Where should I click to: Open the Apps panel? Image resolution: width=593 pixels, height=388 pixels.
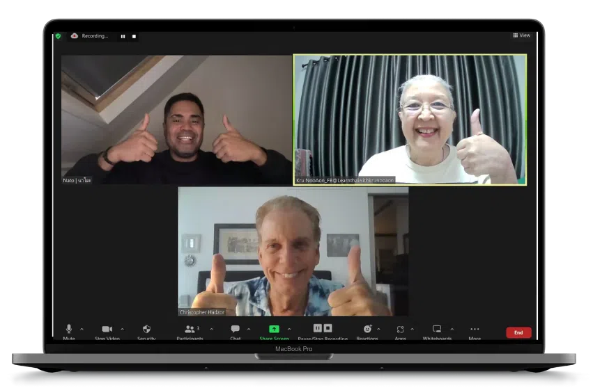tap(400, 329)
